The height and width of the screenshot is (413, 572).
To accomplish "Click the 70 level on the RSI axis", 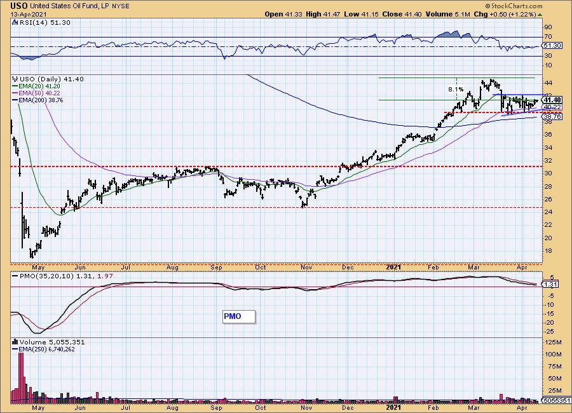I will pos(548,36).
